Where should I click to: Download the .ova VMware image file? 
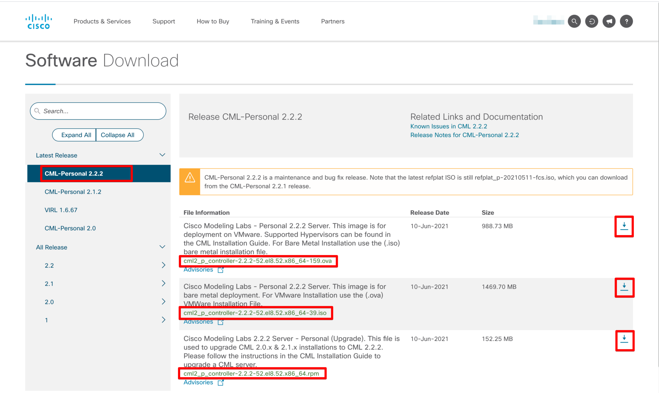click(x=624, y=226)
